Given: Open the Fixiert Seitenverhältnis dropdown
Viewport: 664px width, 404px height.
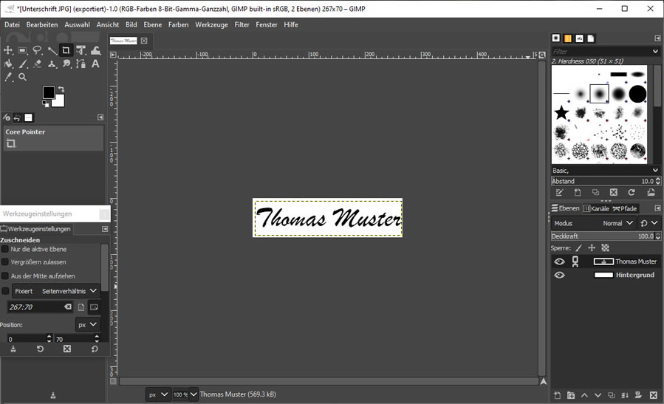Looking at the screenshot, I should pos(56,291).
